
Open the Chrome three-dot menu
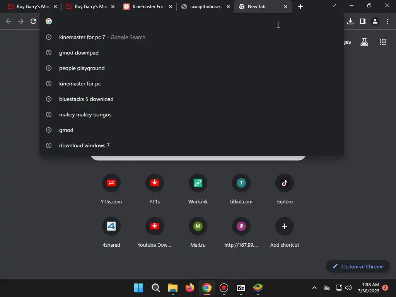tap(387, 21)
